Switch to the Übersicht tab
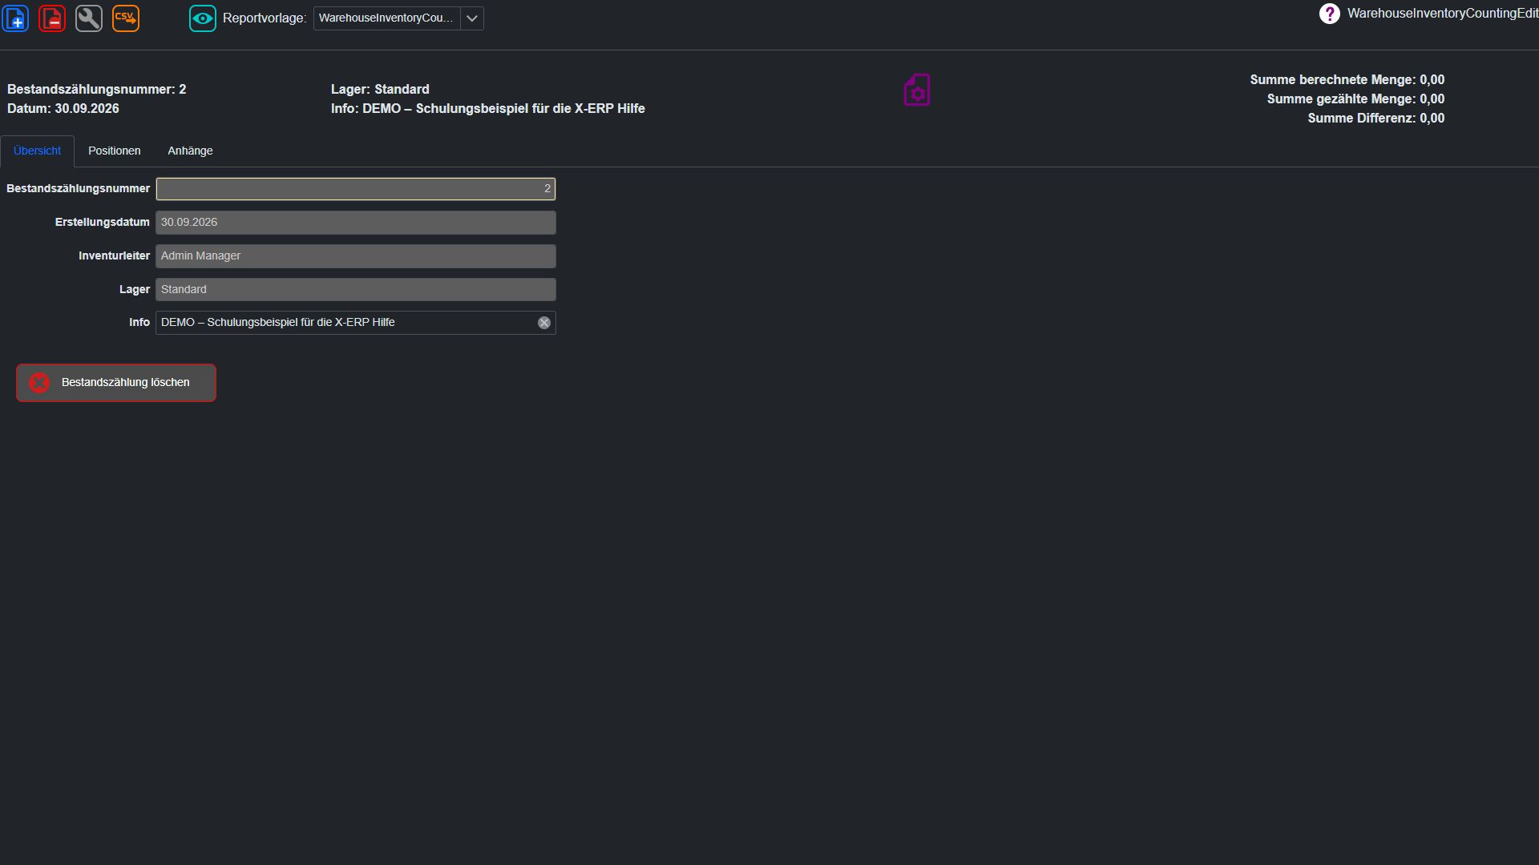 (x=37, y=151)
